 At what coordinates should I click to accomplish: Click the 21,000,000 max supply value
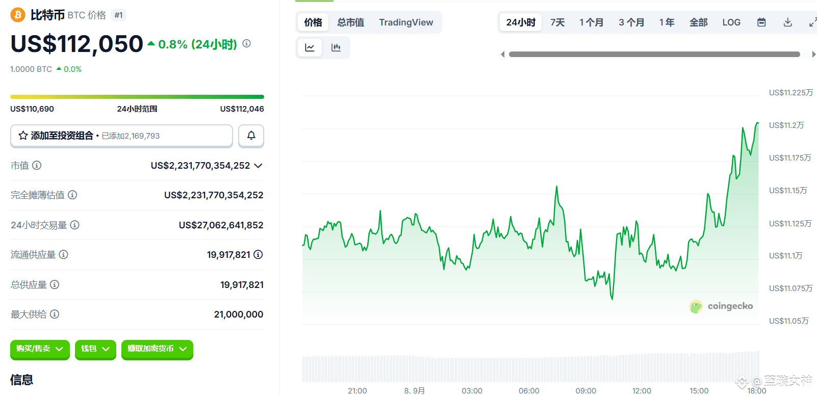click(x=239, y=314)
